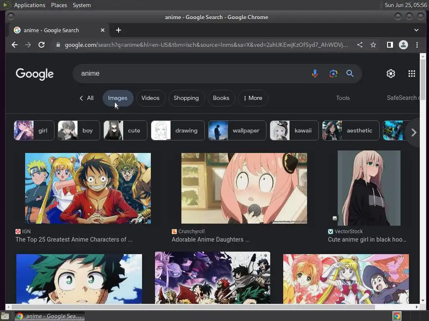Switch to Shopping tab
The image size is (429, 321).
coord(186,98)
